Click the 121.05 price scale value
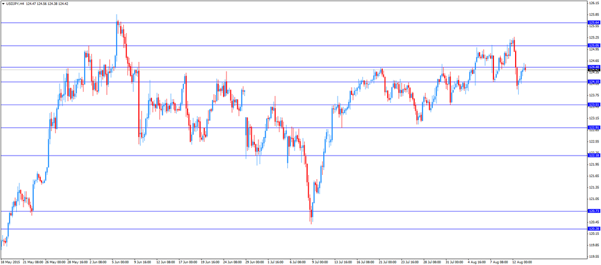 pyautogui.click(x=594, y=199)
